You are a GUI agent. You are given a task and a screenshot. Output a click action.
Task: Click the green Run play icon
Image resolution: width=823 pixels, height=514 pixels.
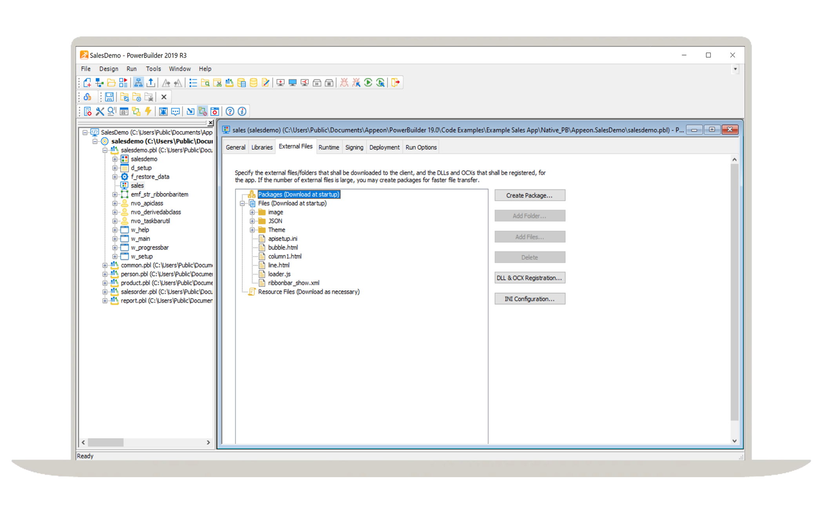(x=368, y=83)
